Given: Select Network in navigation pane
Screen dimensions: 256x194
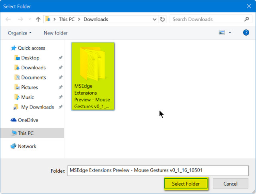Looking at the screenshot, I should pos(23,146).
